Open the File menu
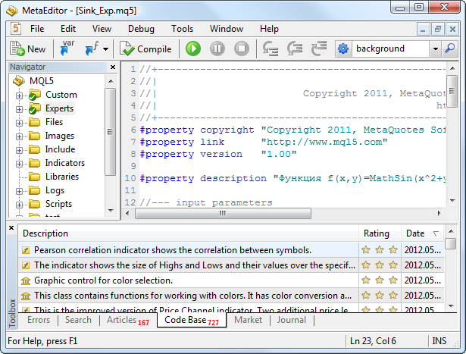466x354 pixels. (37, 29)
